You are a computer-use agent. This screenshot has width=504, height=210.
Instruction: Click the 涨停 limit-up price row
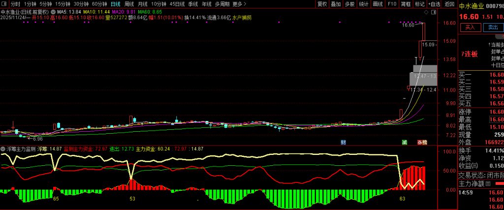tap(481, 112)
